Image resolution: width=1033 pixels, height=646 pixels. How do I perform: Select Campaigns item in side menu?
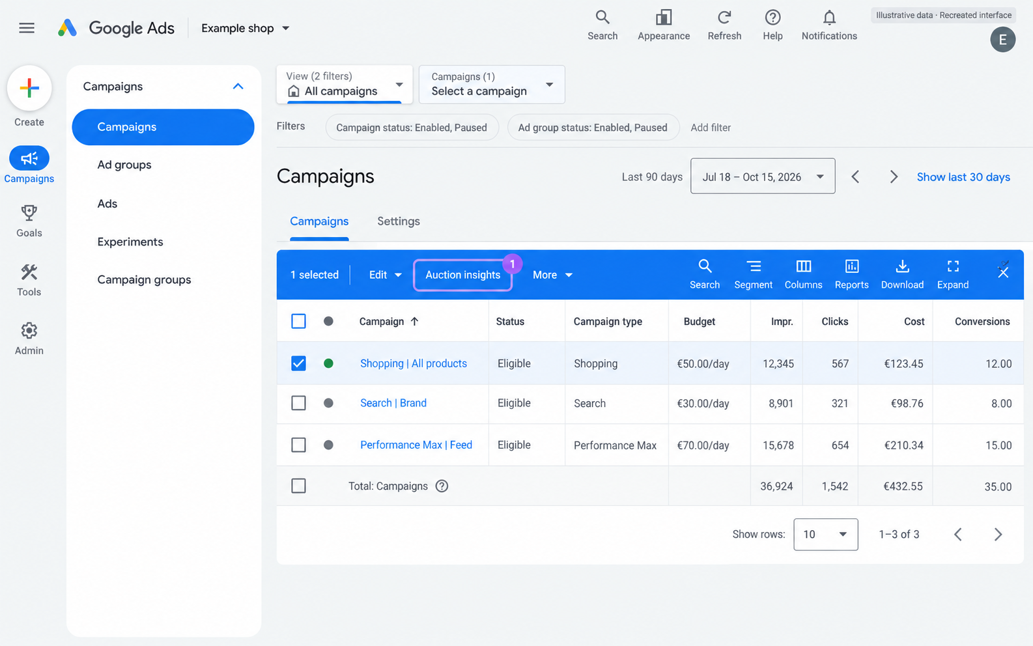click(x=163, y=127)
